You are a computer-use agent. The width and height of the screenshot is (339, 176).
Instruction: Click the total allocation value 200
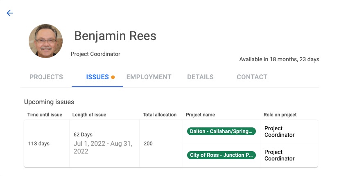coord(148,144)
